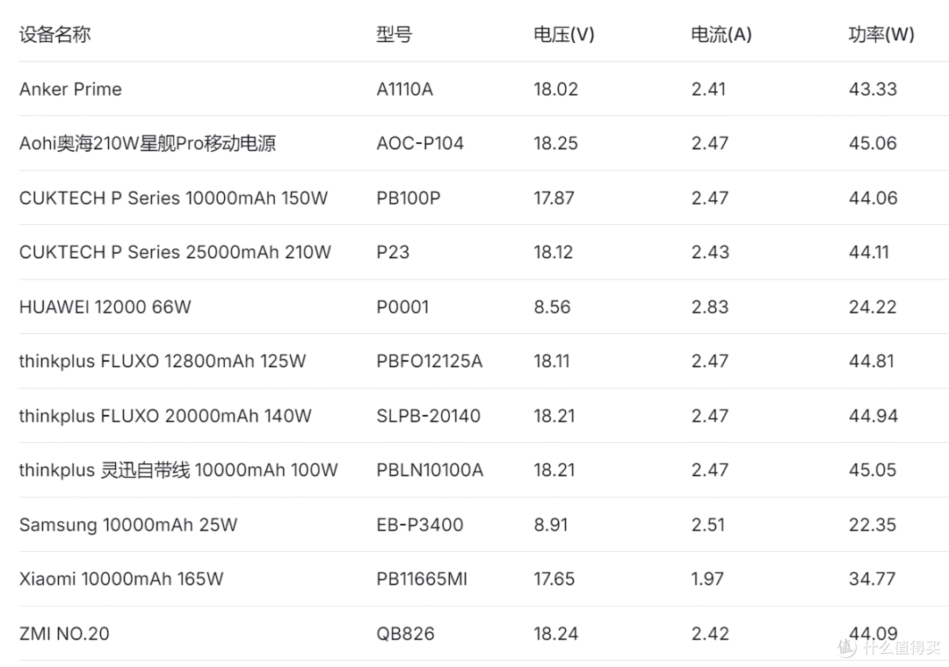Select Aohi奥海210W星舰Pro移动电源 row name
Viewport: 949px width, 667px height.
coord(148,143)
